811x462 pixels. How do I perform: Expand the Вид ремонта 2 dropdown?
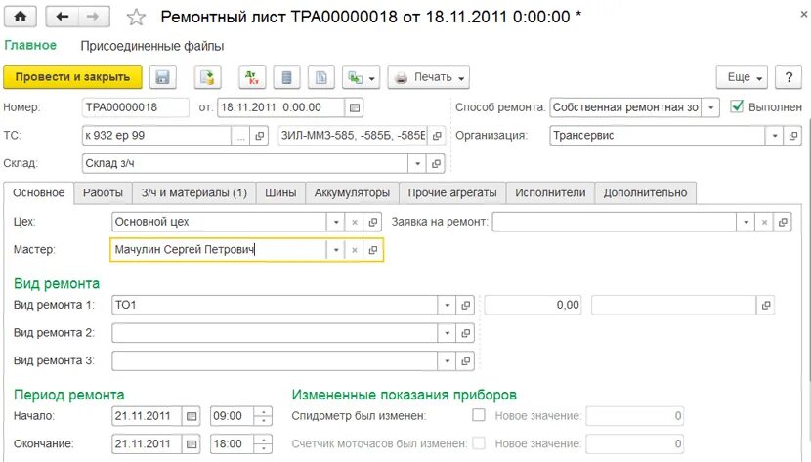pos(447,333)
